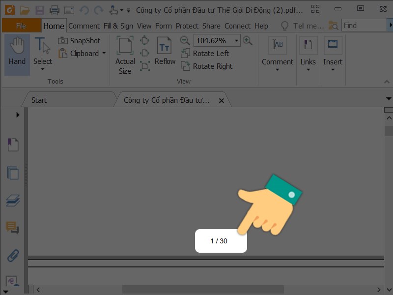Screen dimensions: 393x295
Task: Click the SnapShot tool
Action: point(79,41)
